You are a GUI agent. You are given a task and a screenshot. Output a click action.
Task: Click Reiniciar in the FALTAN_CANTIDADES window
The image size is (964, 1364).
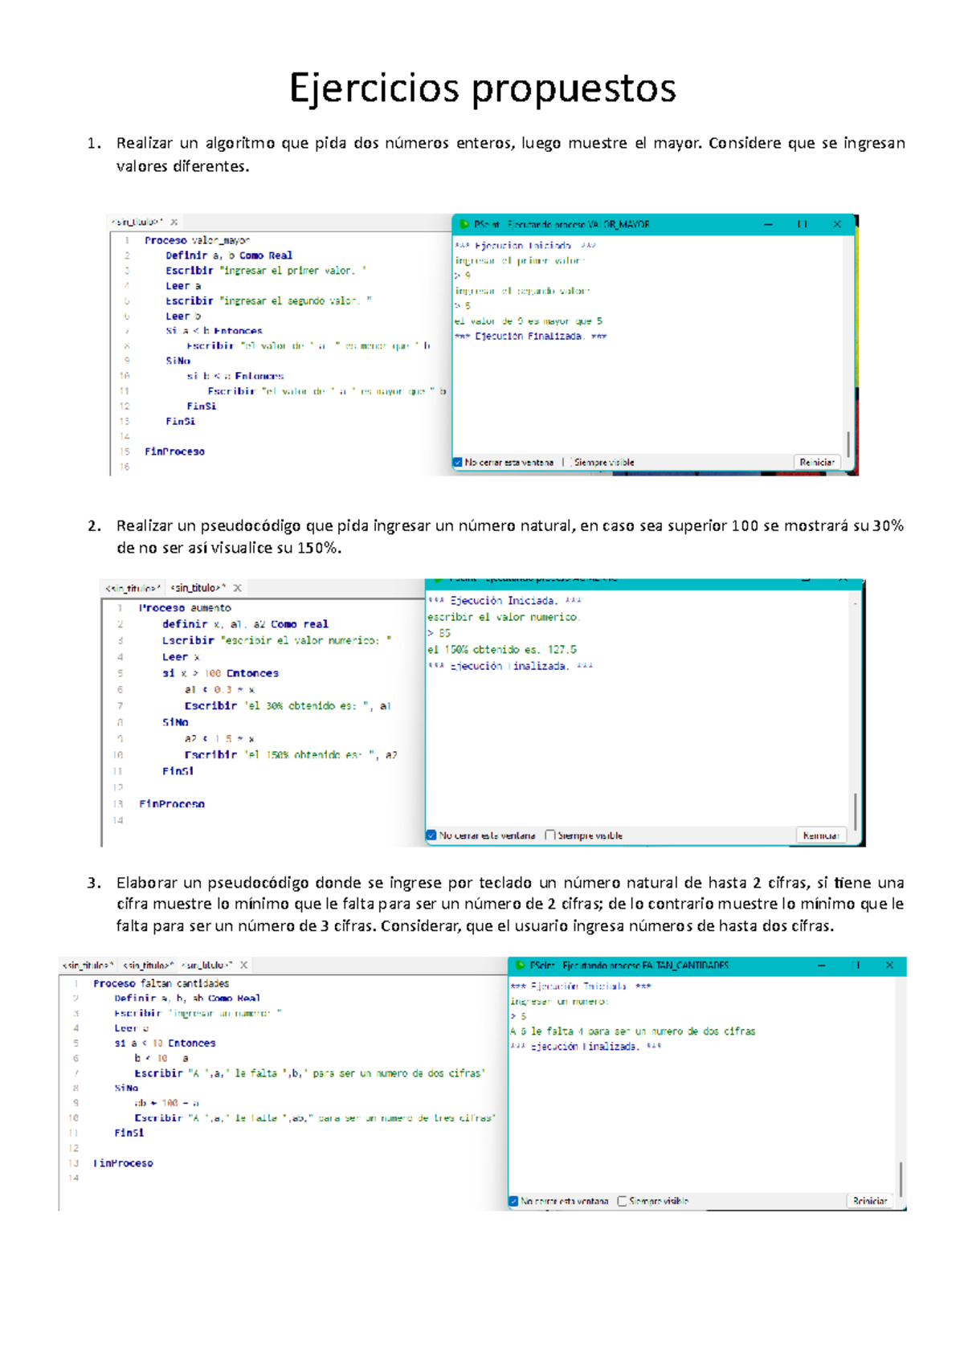click(x=869, y=1202)
